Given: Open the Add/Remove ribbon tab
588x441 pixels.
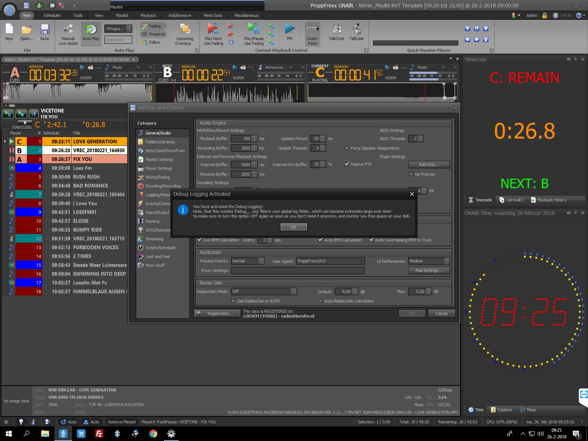Looking at the screenshot, I should (x=180, y=15).
